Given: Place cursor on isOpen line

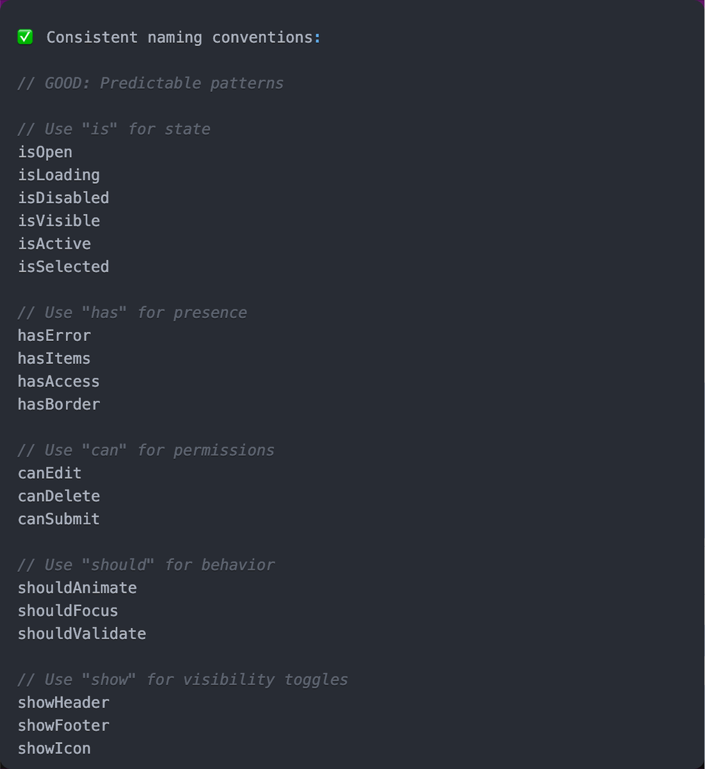Looking at the screenshot, I should click(x=45, y=153).
